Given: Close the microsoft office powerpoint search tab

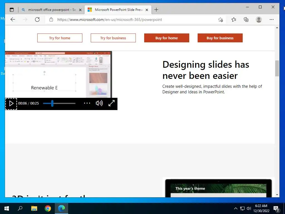Looking at the screenshot, I should coord(80,10).
